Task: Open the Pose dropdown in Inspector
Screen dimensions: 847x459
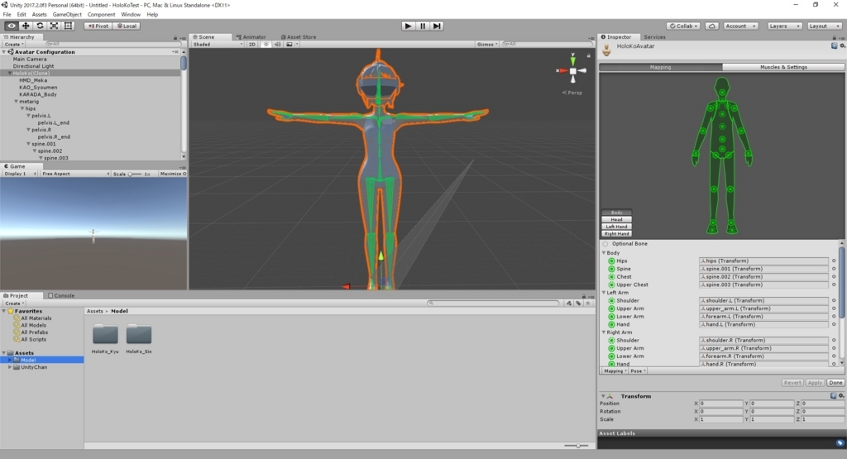Action: 638,371
